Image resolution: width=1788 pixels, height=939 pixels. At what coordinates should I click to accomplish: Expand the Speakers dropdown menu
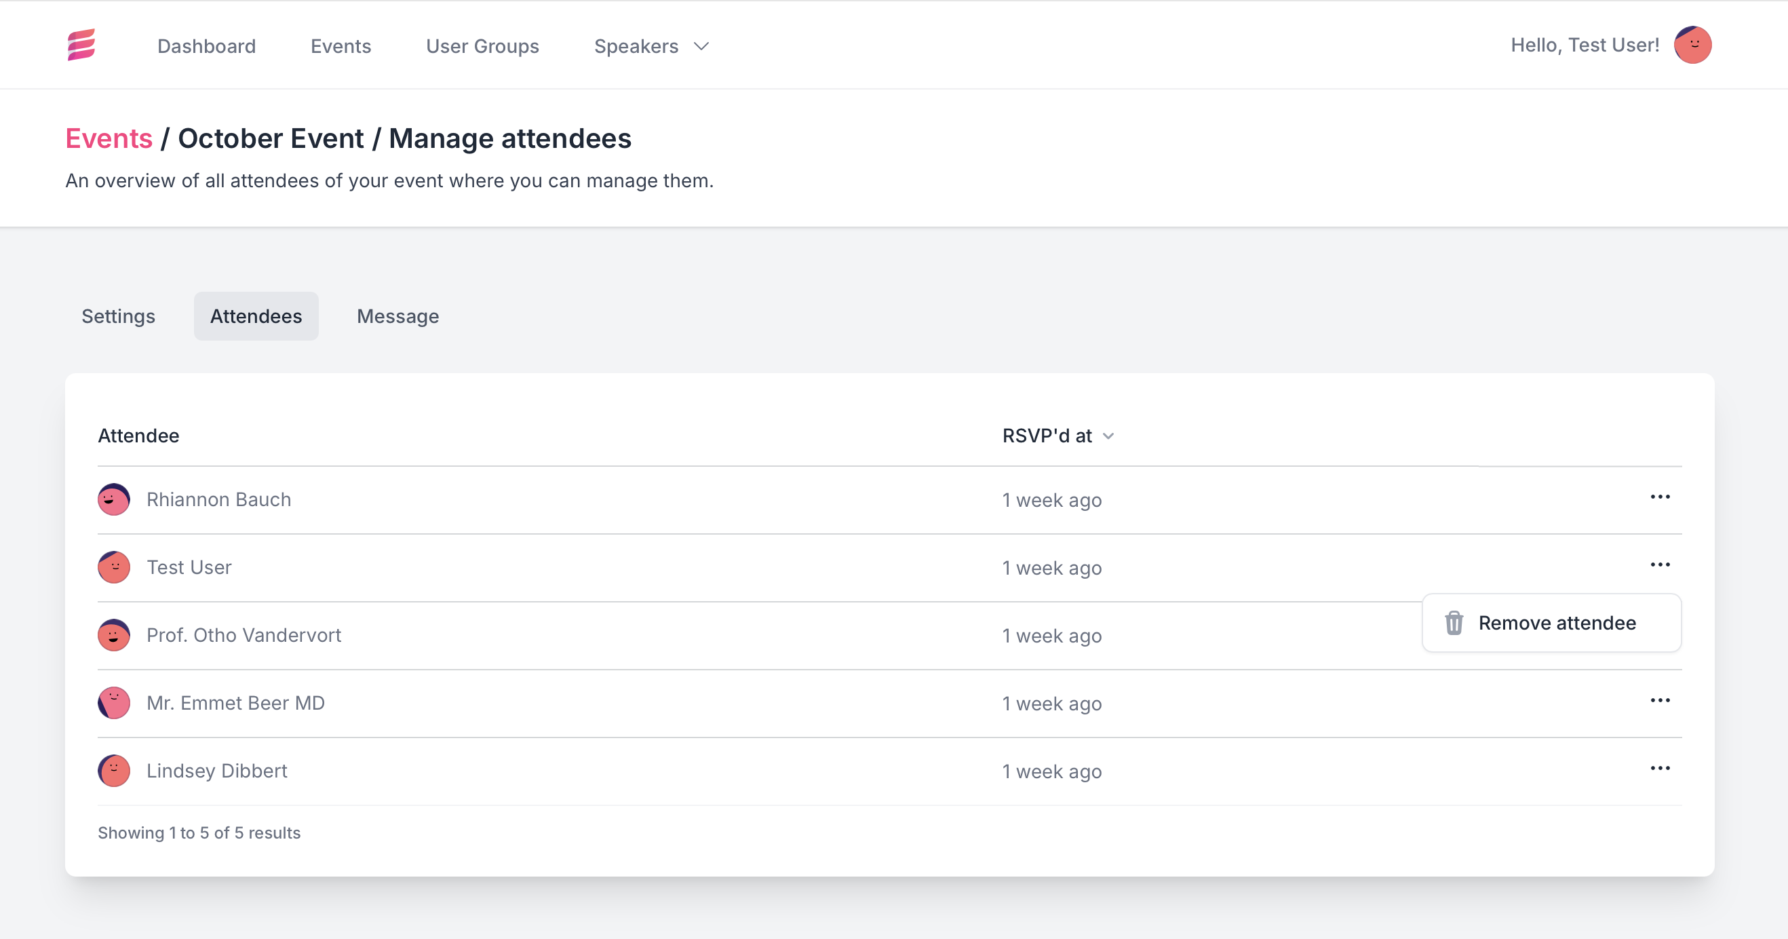click(x=636, y=47)
